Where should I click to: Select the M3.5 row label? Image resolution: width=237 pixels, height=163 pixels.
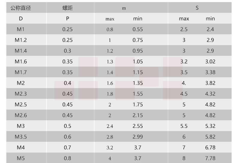(x=21, y=137)
